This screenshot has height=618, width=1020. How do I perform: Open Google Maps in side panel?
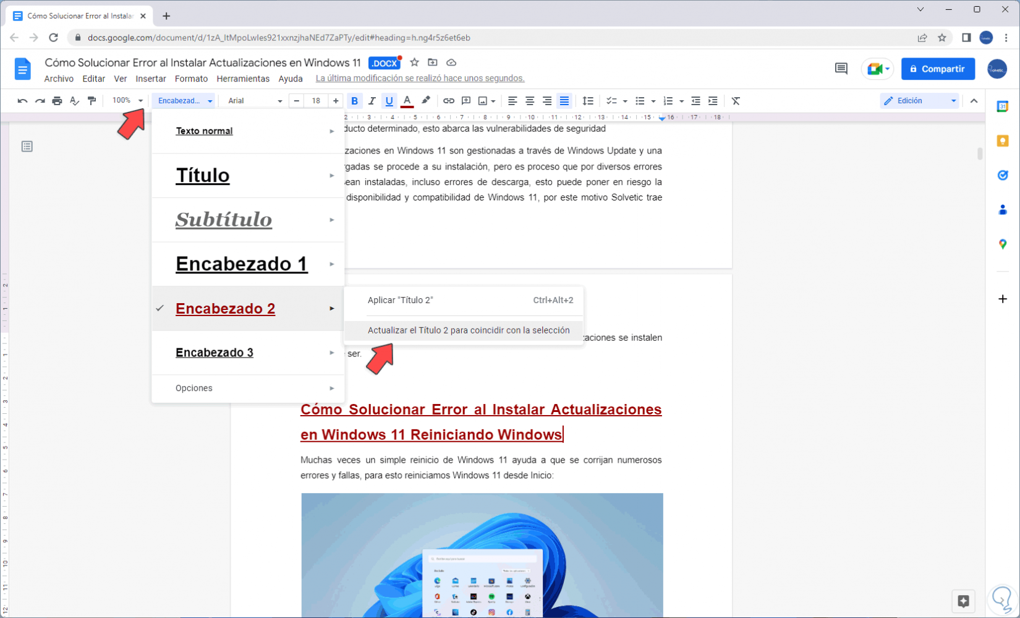click(1003, 244)
